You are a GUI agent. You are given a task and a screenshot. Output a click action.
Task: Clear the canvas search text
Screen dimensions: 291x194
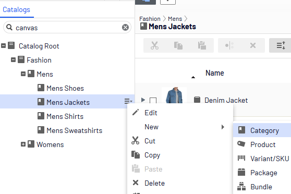pos(125,28)
